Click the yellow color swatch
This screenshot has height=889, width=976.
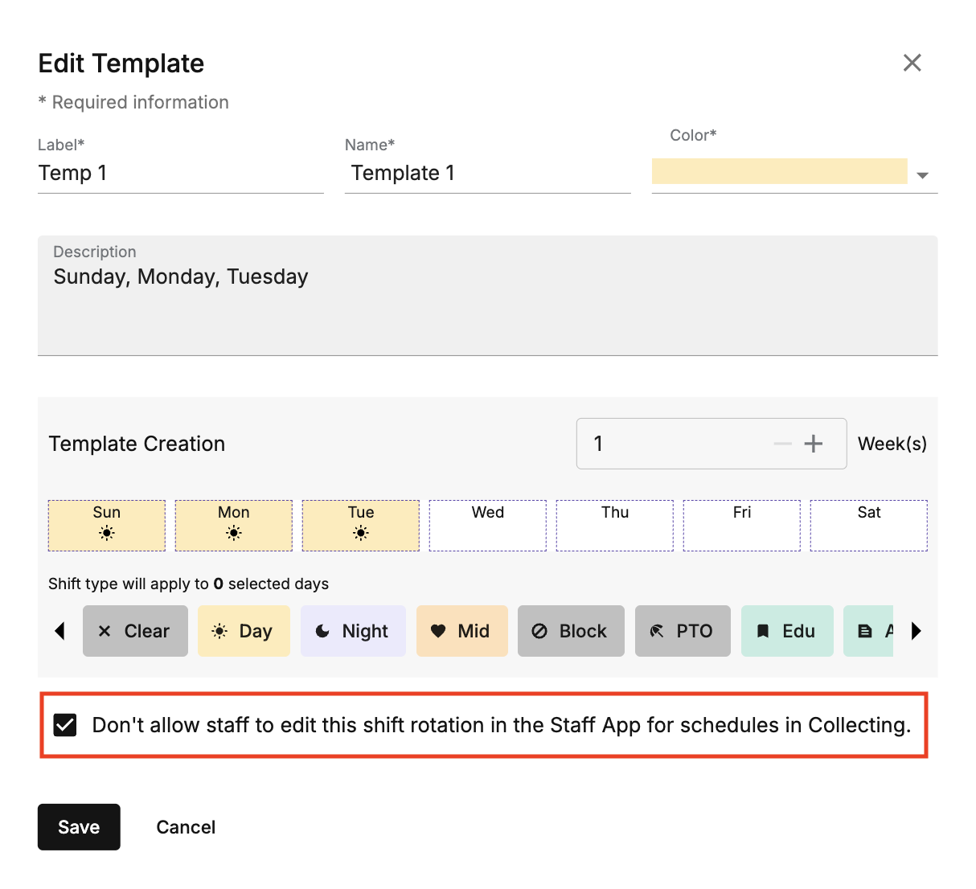click(779, 171)
